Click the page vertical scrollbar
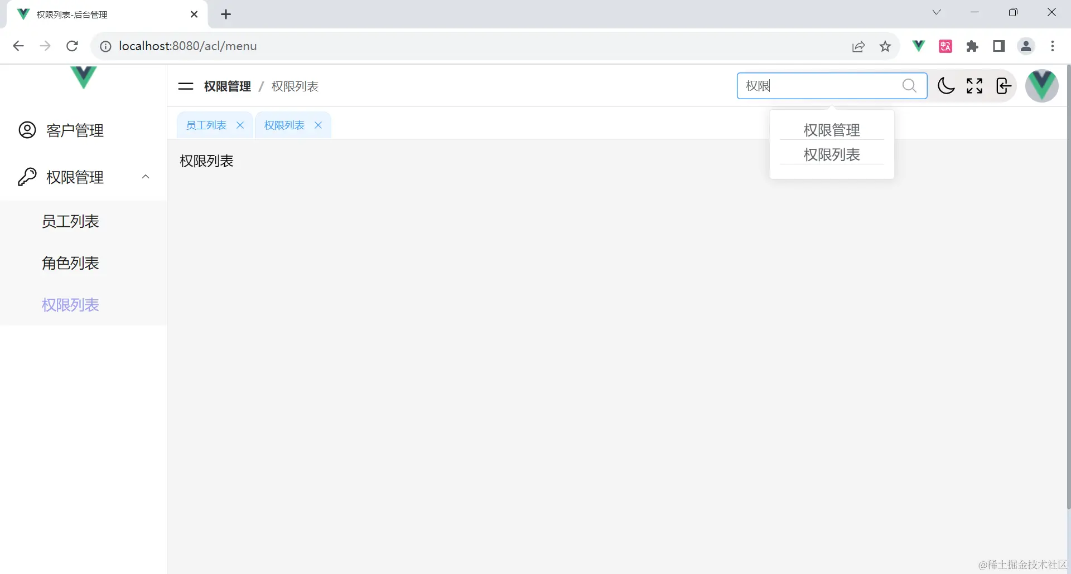Screen dimensions: 1071x574 1068,287
